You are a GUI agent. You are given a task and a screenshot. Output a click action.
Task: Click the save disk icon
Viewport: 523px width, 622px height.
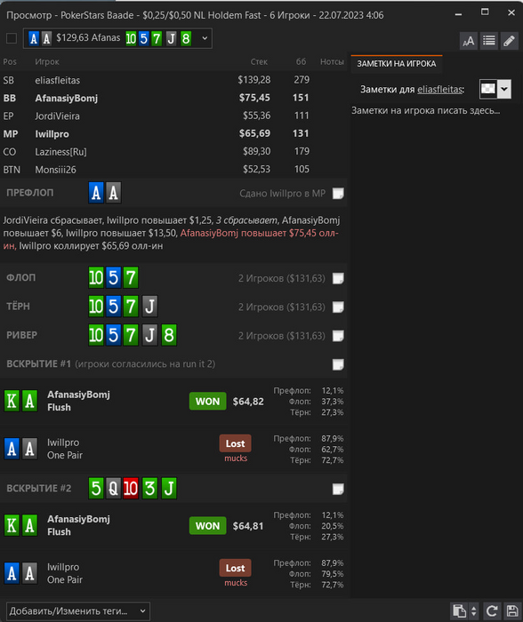click(512, 611)
